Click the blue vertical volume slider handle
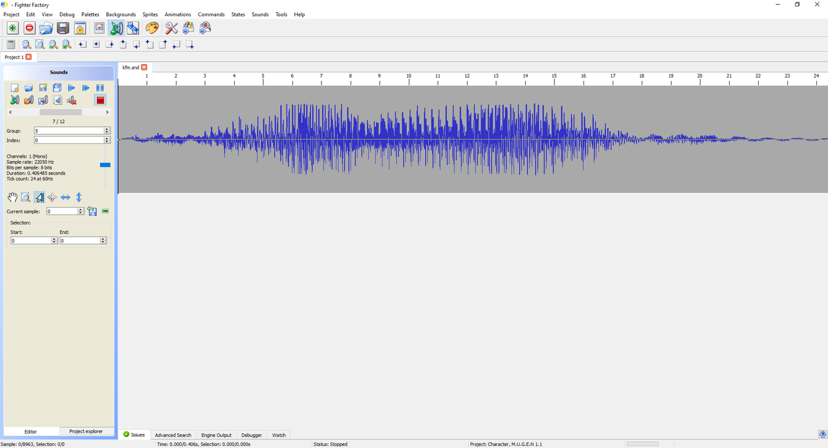 coord(105,165)
